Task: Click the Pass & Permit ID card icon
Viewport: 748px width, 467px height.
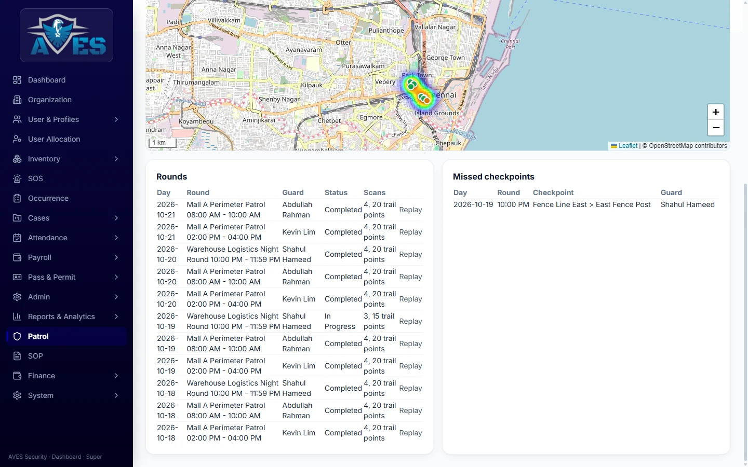Action: (x=17, y=277)
